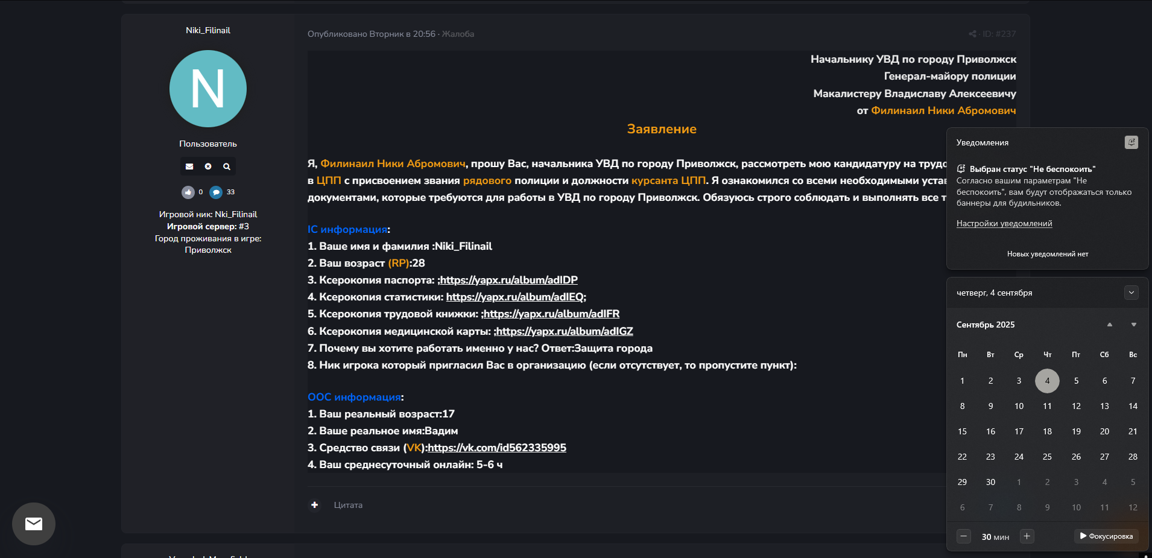Image resolution: width=1152 pixels, height=558 pixels.
Task: Select highlighted date 4 in calendar
Action: pyautogui.click(x=1047, y=381)
